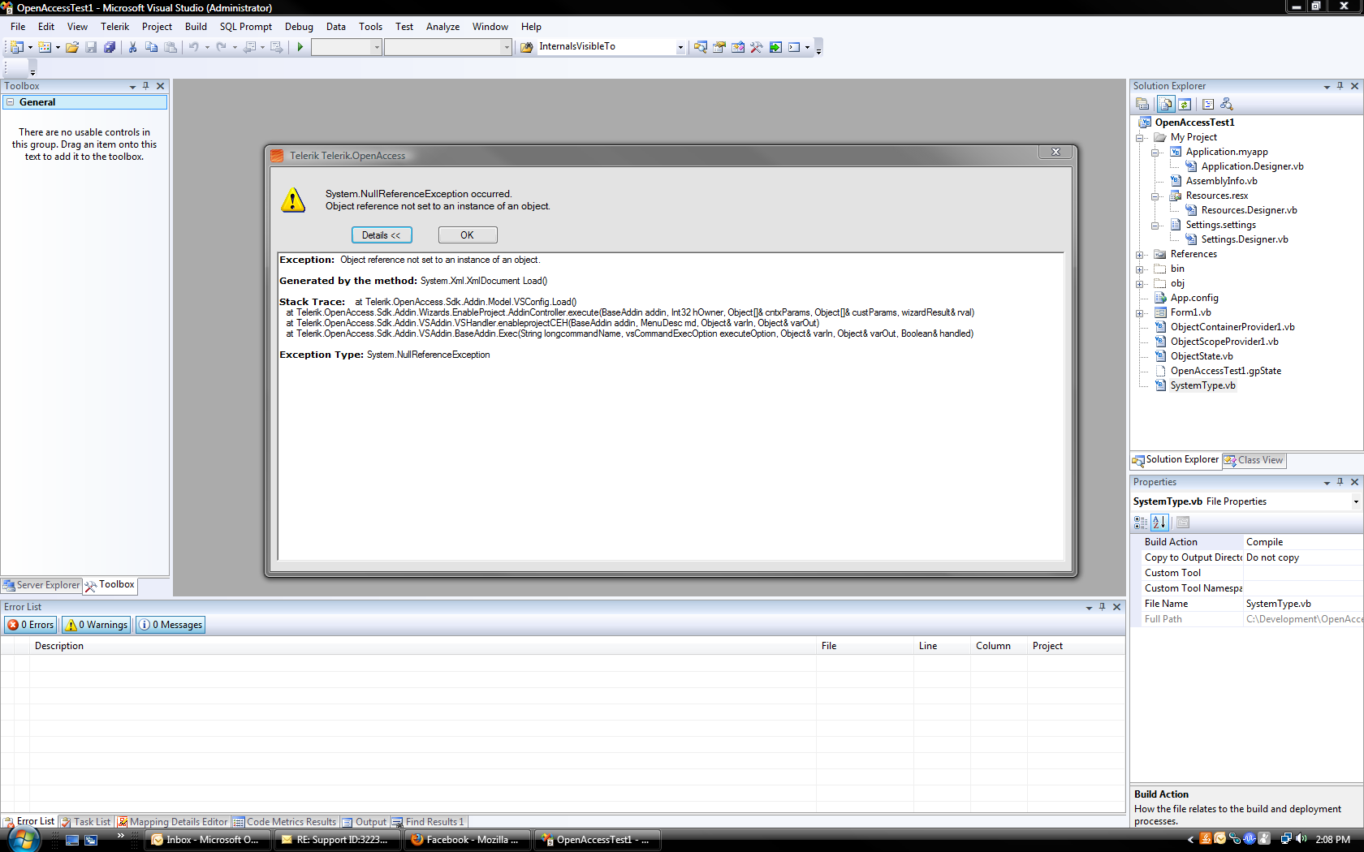Open the Properties object selector dropdown
Image resolution: width=1364 pixels, height=852 pixels.
[x=1356, y=501]
